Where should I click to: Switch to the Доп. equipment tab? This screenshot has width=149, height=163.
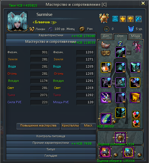pos(106,36)
